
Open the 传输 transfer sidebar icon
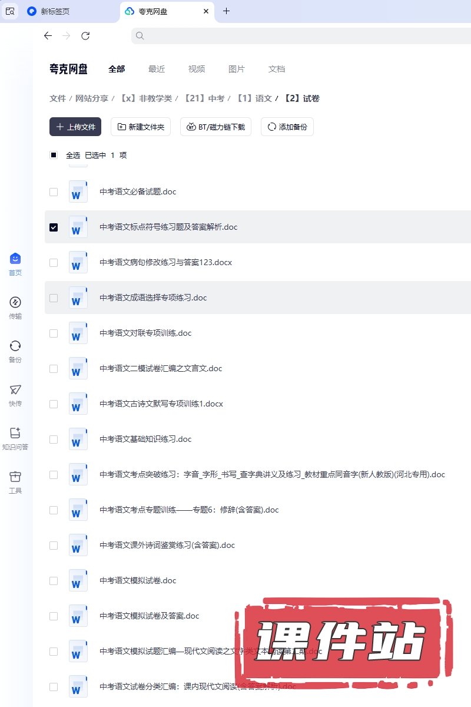click(x=15, y=303)
